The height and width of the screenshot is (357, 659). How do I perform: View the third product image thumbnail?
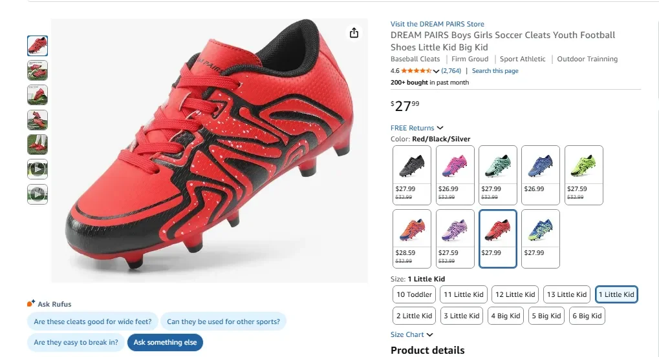(x=38, y=95)
